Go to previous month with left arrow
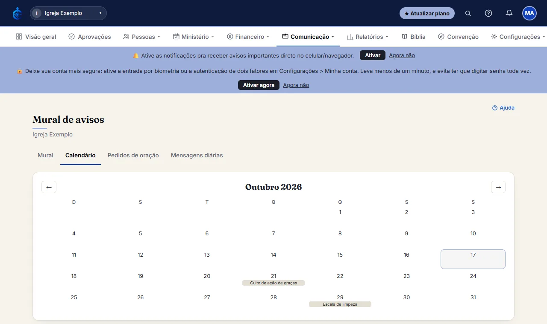The height and width of the screenshot is (324, 547). 49,187
